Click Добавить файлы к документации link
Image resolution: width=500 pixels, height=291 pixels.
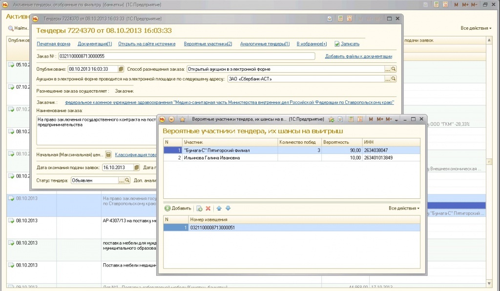[x=358, y=57]
